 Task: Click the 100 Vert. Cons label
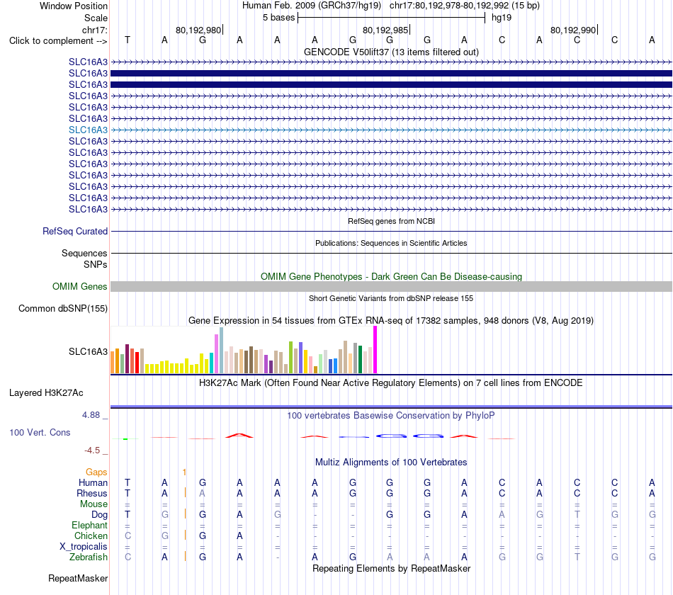(x=40, y=432)
